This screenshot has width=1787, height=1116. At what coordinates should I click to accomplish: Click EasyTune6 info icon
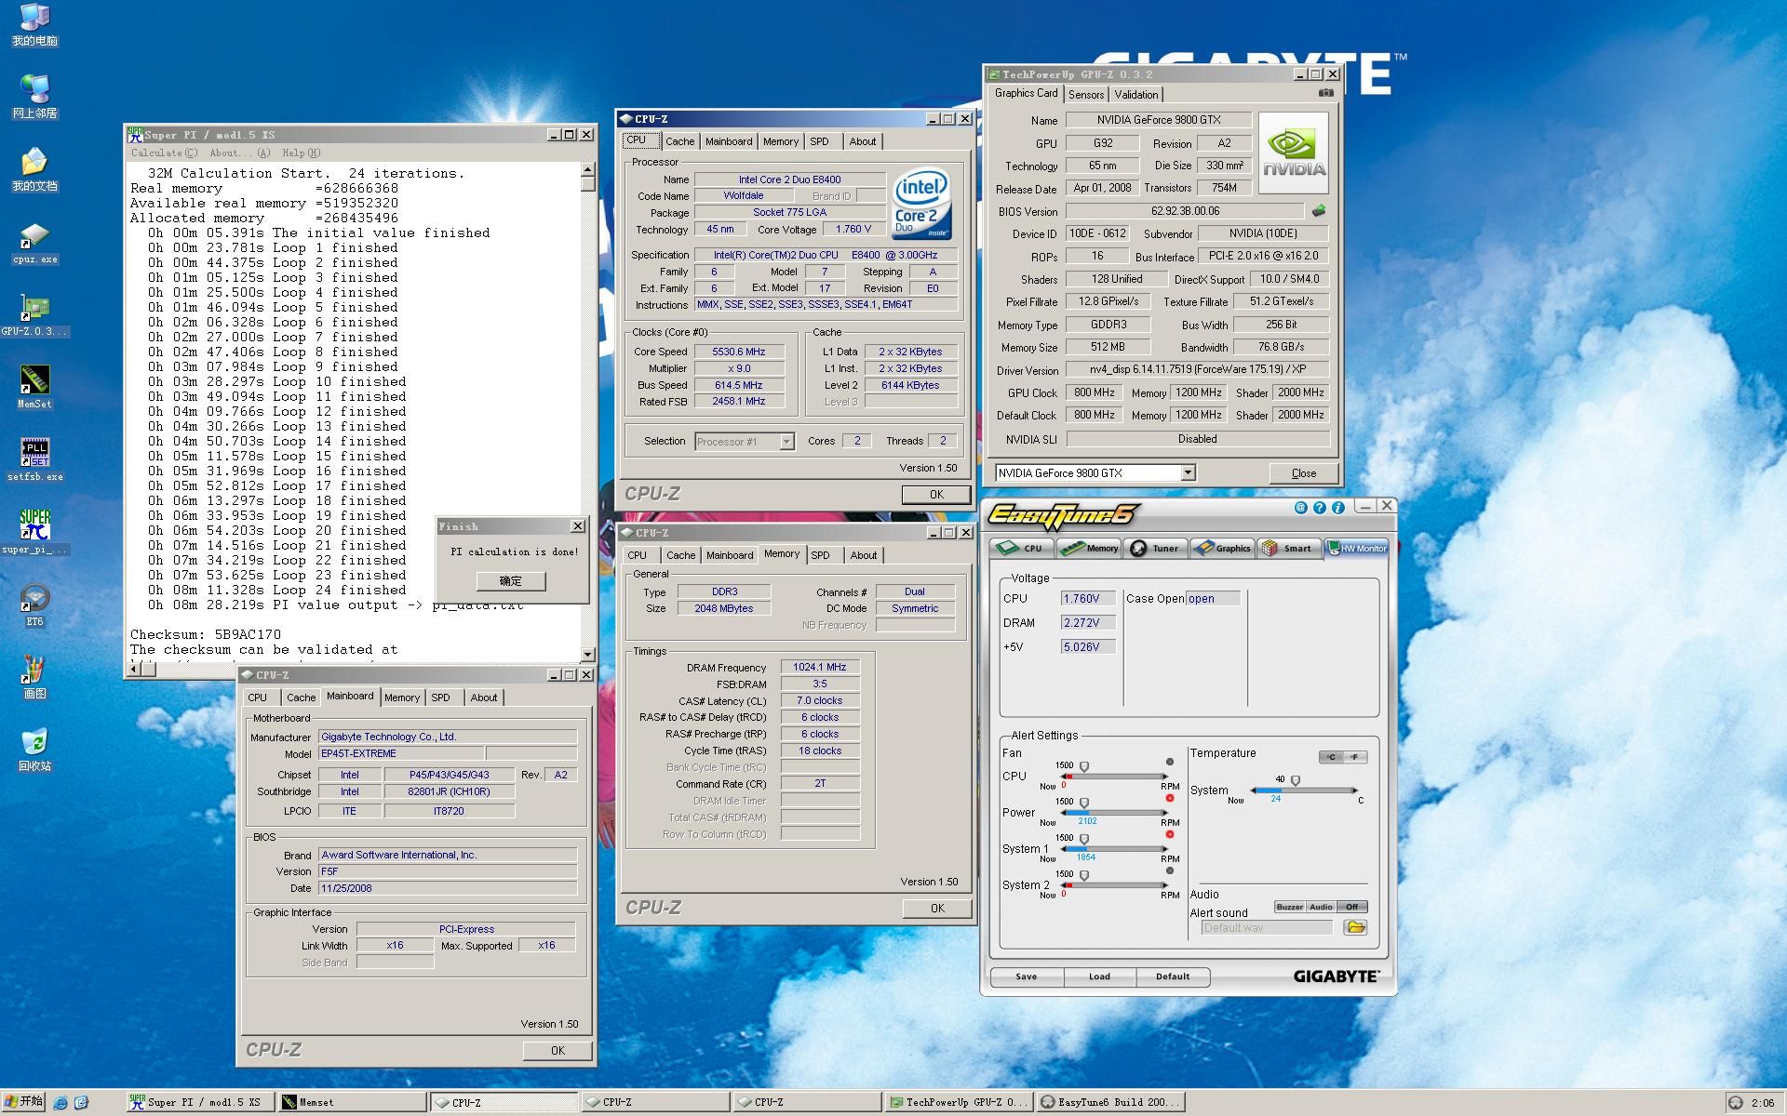[1337, 508]
